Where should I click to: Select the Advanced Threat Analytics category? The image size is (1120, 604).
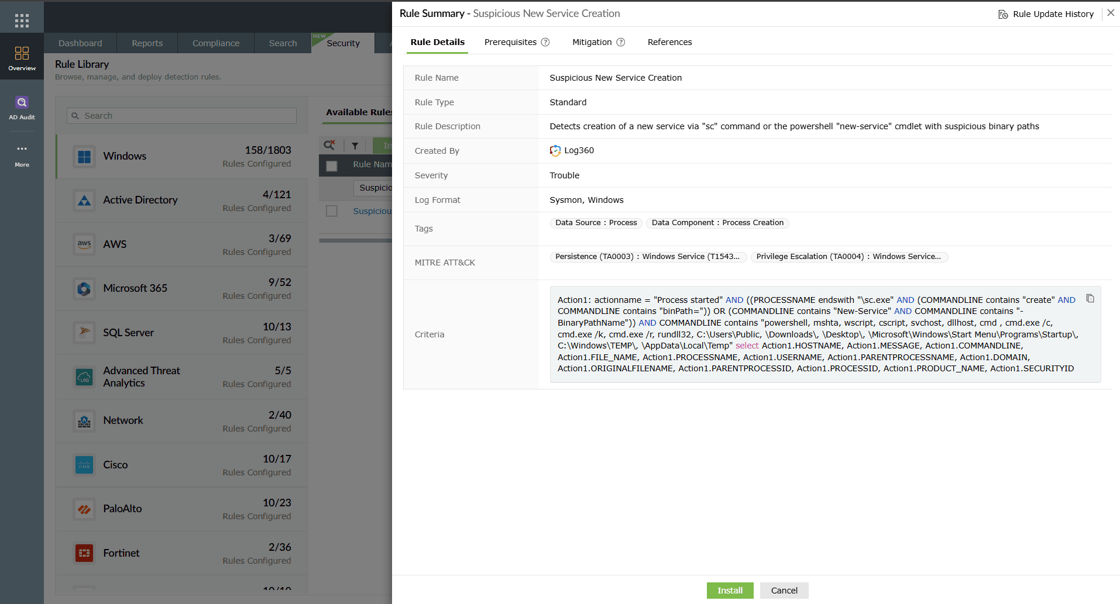click(181, 377)
